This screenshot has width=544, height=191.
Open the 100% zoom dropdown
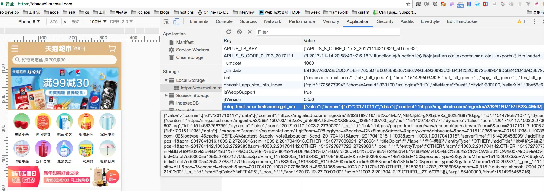(98, 22)
